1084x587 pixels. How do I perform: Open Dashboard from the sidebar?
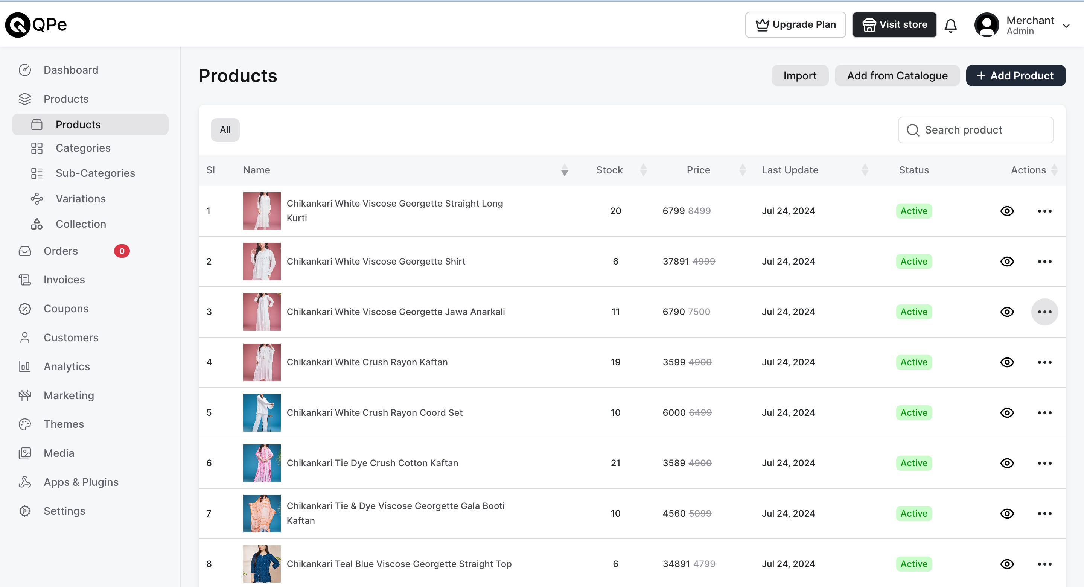pyautogui.click(x=71, y=70)
